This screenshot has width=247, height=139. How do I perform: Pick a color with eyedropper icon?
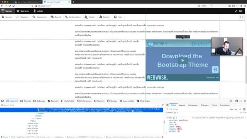coord(162,105)
